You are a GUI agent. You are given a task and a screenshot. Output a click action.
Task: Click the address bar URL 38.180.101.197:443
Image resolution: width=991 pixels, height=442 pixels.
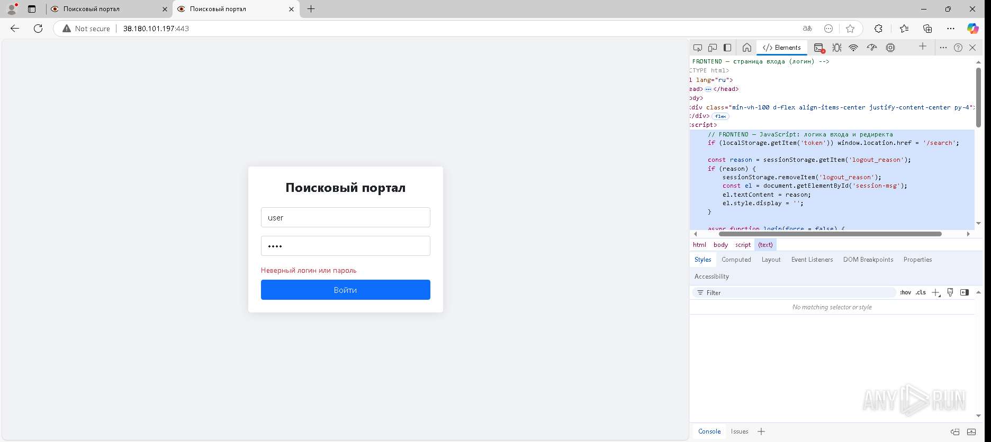pos(156,29)
